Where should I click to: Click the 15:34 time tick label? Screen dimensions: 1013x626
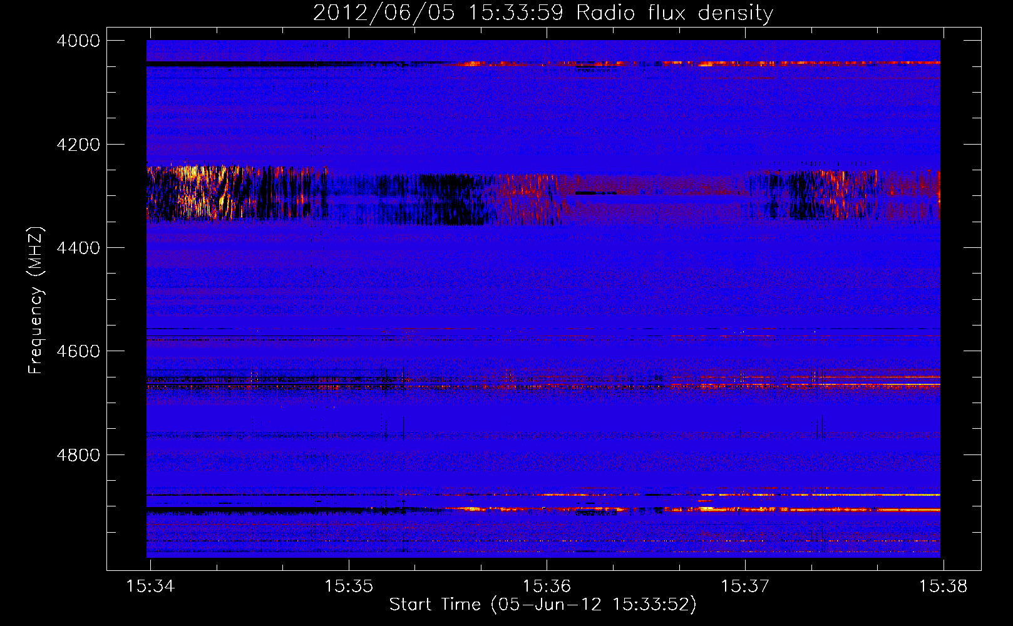pyautogui.click(x=150, y=586)
